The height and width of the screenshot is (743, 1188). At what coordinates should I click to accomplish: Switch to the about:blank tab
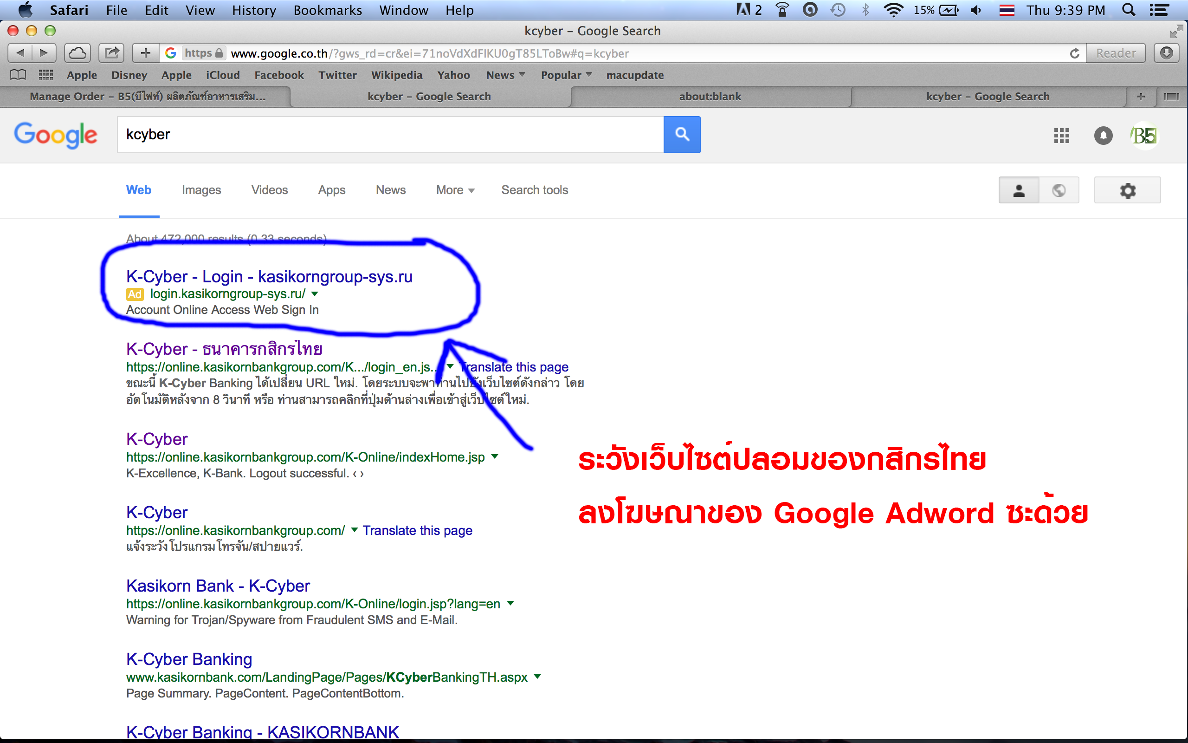click(x=710, y=96)
